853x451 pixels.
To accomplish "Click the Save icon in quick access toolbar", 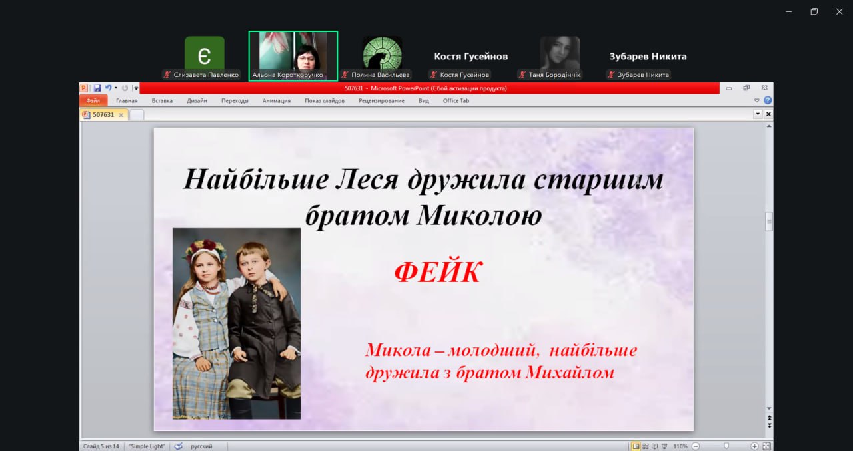I will point(97,88).
